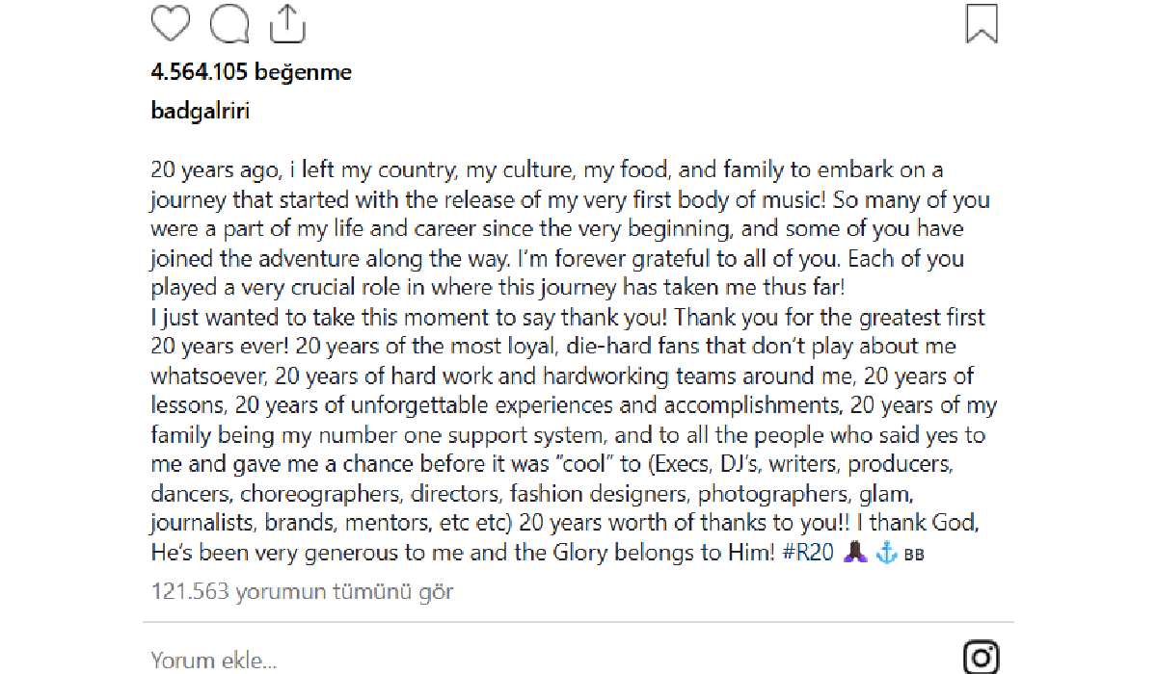Click the word '(Execs' in the caption
The image size is (1157, 674).
pyautogui.click(x=681, y=465)
